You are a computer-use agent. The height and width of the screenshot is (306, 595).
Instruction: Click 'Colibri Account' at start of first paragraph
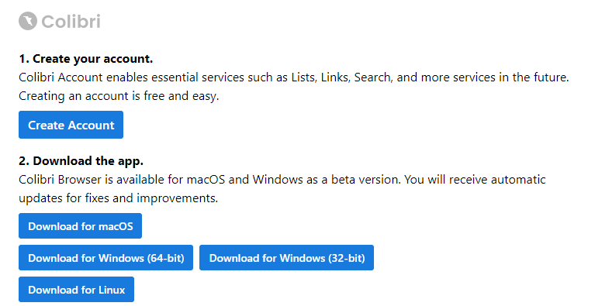point(61,77)
